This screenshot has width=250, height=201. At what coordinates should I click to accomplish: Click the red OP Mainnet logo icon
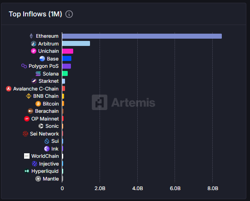tap(27, 119)
